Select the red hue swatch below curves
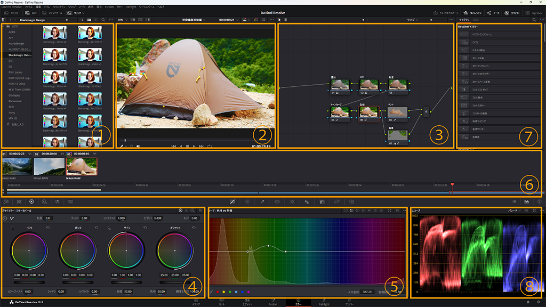The image size is (546, 307). click(218, 292)
